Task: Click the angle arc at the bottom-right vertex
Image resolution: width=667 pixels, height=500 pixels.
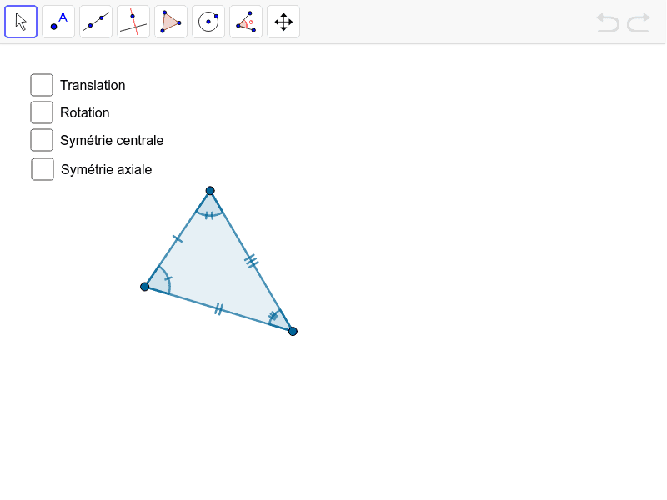Action: click(273, 317)
